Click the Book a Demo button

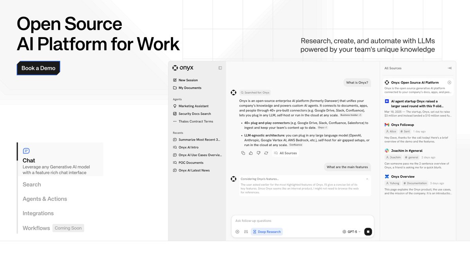38,68
